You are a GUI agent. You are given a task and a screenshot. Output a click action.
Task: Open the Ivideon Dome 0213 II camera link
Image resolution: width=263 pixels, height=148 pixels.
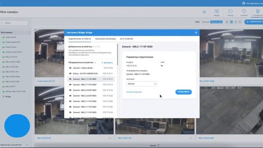(46, 81)
